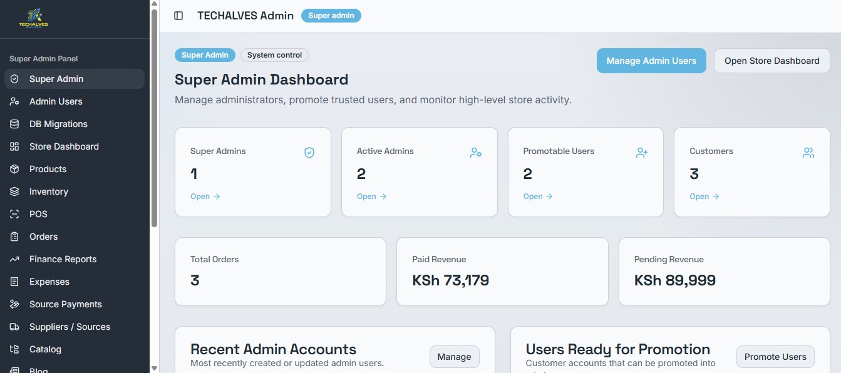Screen dimensions: 841x373
Task: Click the Total Orders card
Action: [281, 272]
